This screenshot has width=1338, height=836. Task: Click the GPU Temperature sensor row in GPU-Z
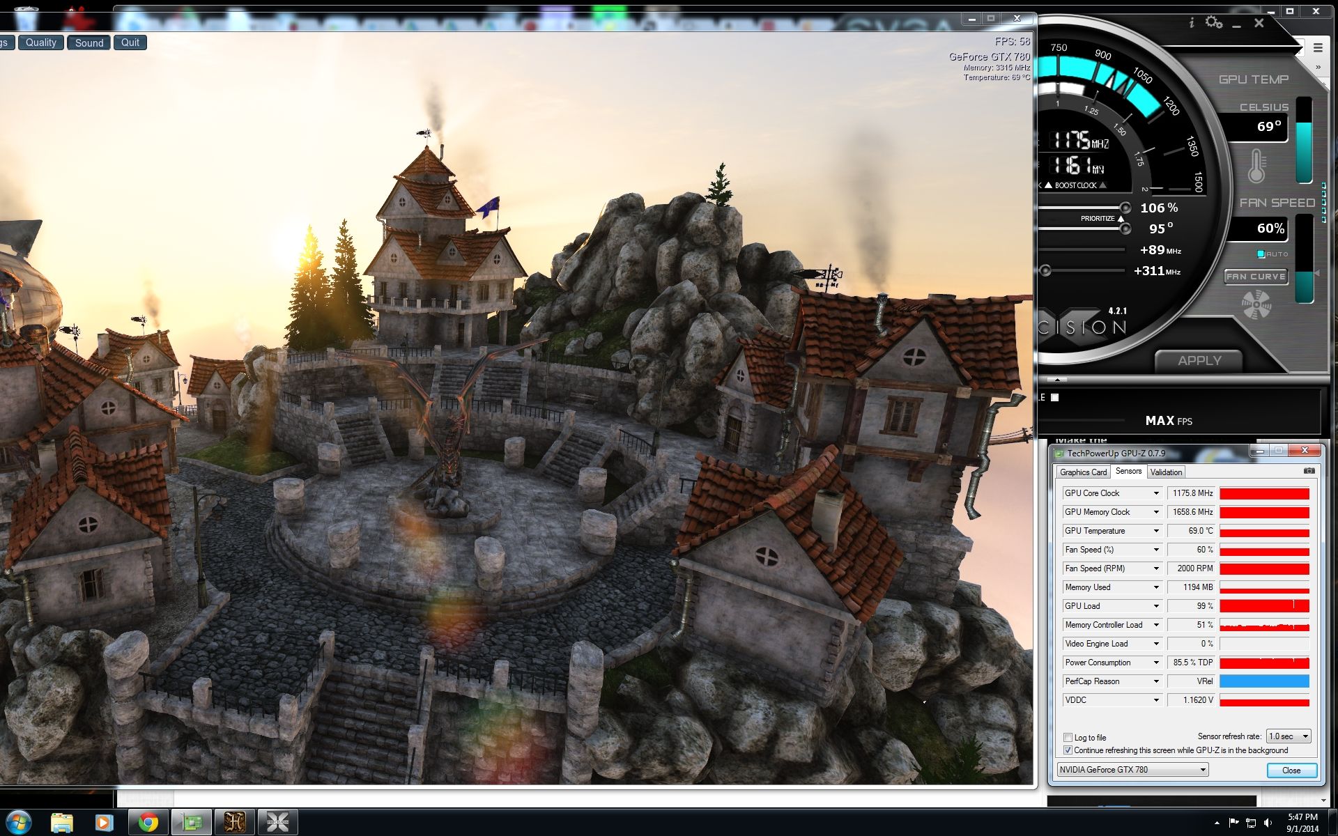(x=1108, y=531)
